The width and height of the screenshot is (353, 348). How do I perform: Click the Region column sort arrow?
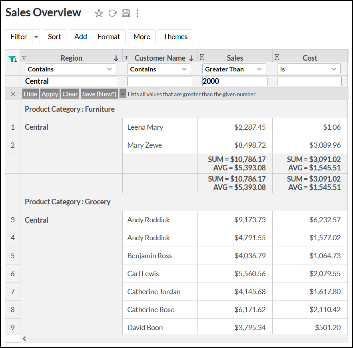pos(116,58)
